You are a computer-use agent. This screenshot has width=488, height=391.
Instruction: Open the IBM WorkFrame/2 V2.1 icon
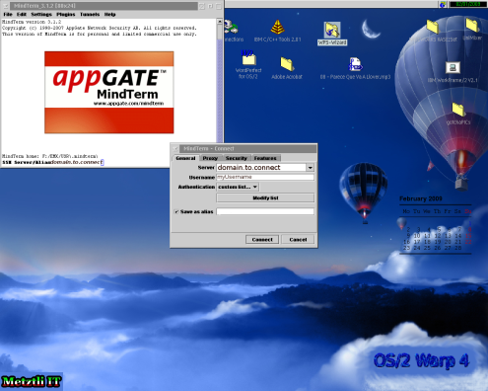(453, 68)
